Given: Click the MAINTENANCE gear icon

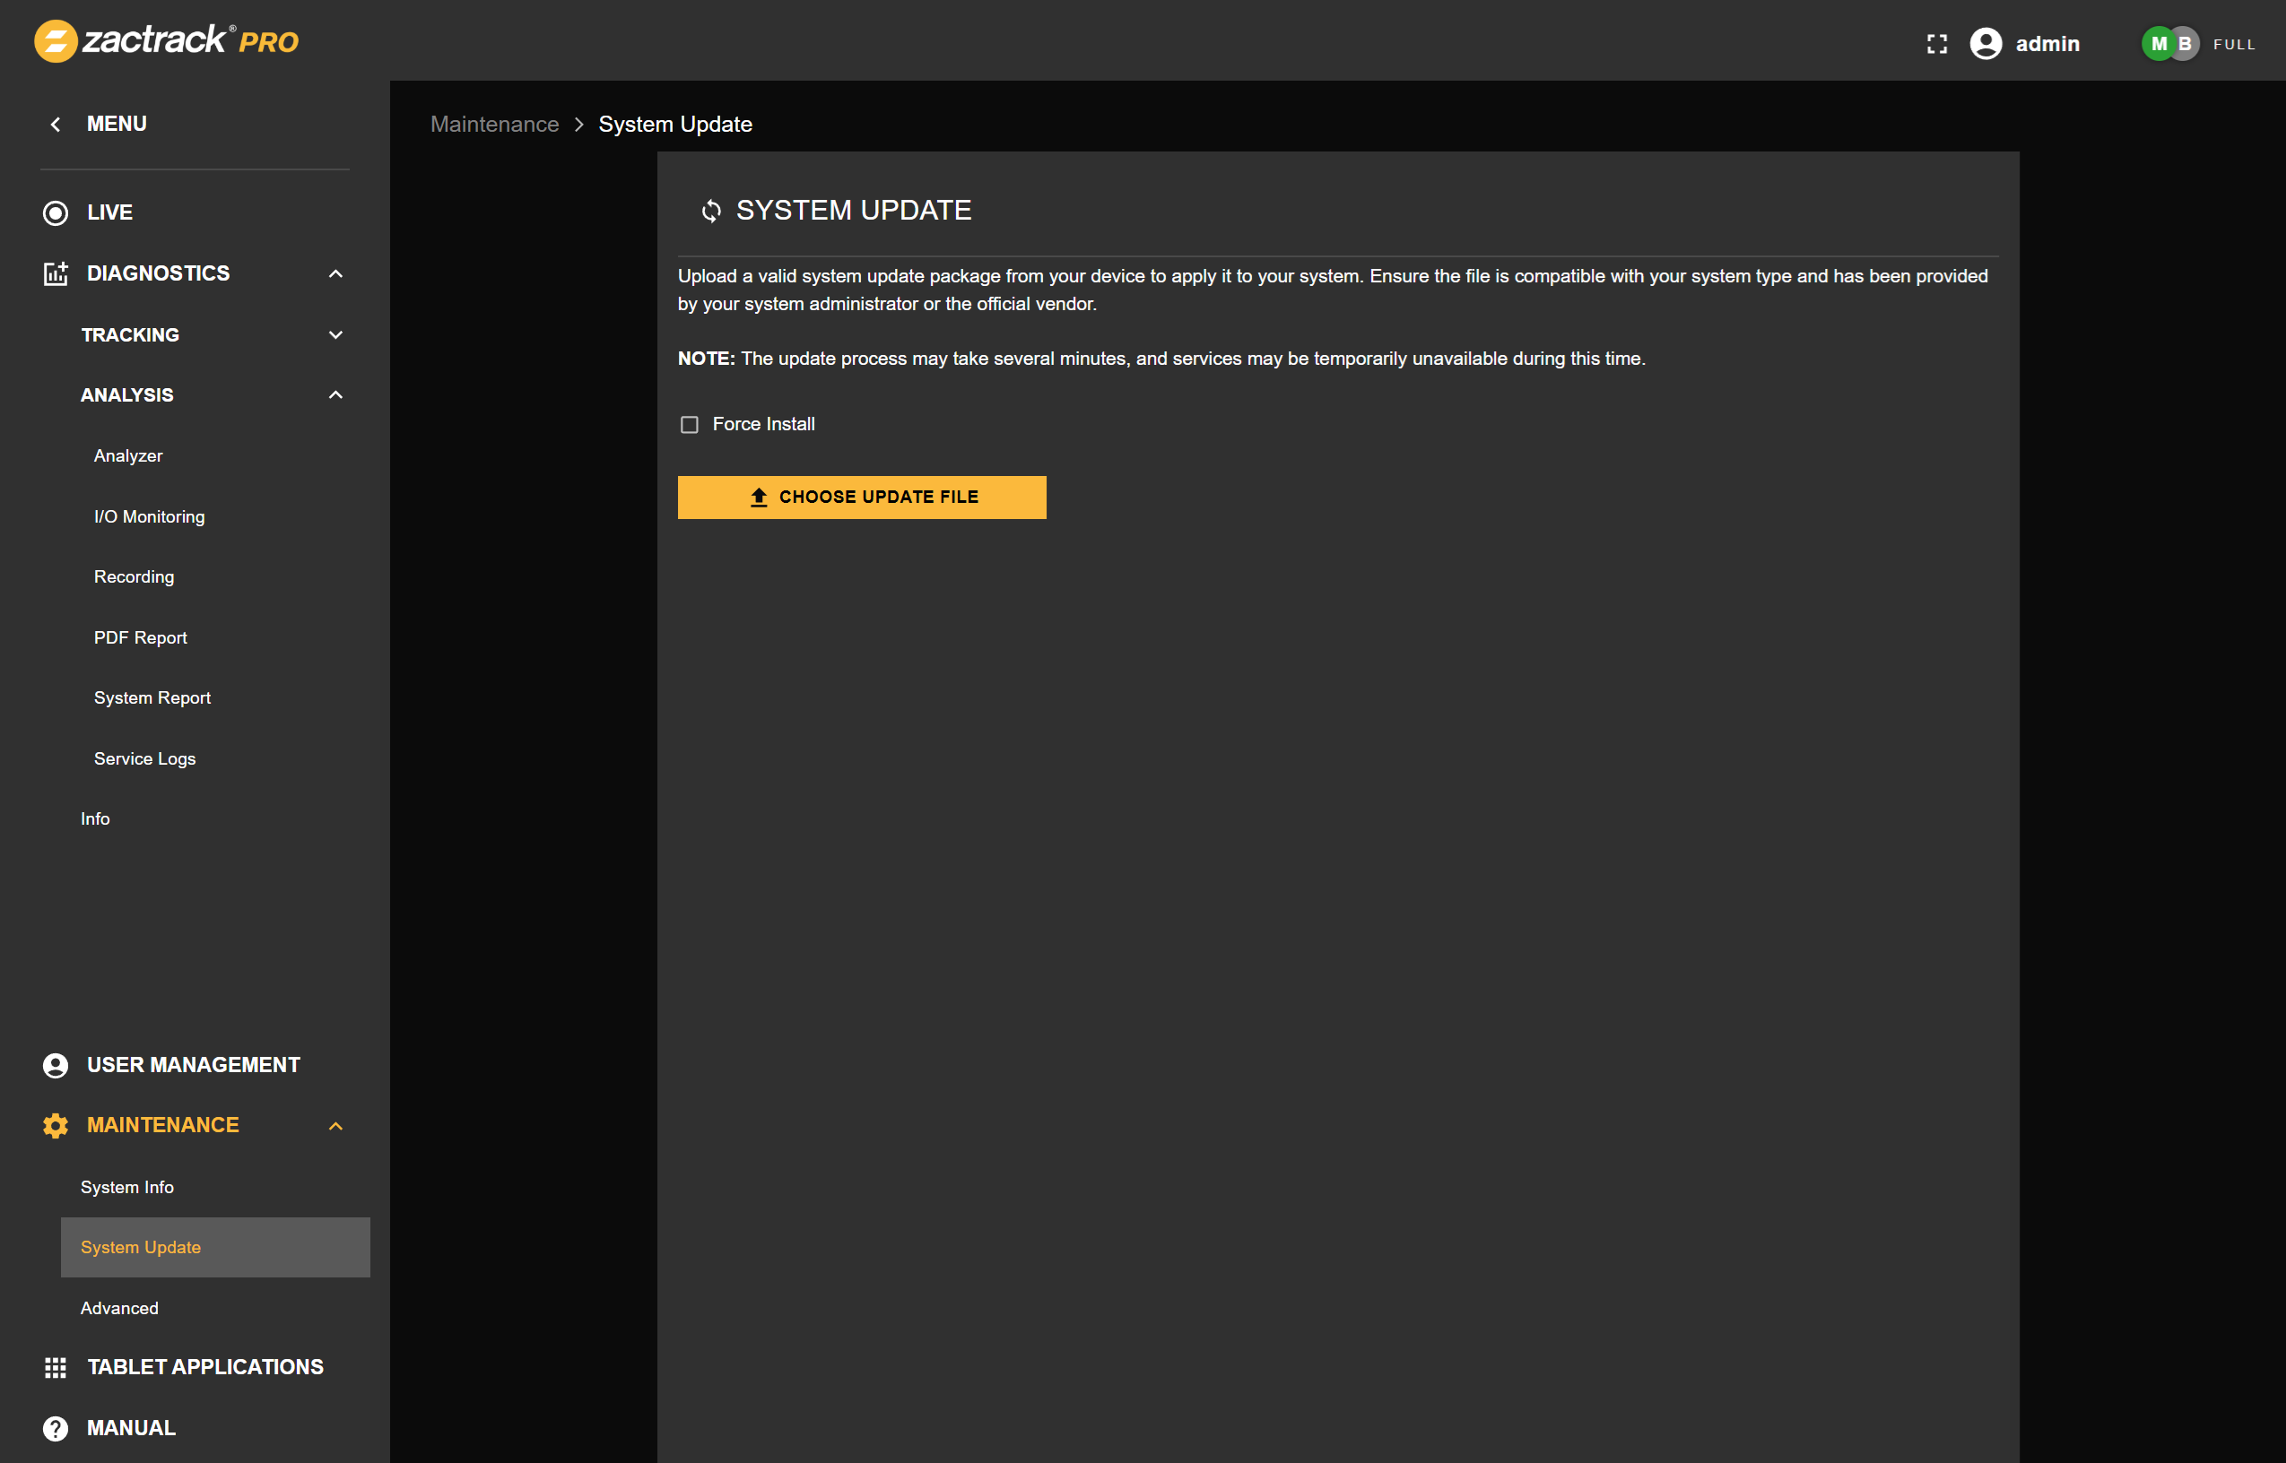Looking at the screenshot, I should click(54, 1125).
